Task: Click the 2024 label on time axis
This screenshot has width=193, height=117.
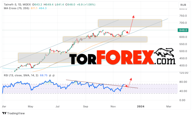Action: pos(141,106)
